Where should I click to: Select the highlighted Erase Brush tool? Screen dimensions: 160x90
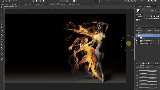(2, 35)
